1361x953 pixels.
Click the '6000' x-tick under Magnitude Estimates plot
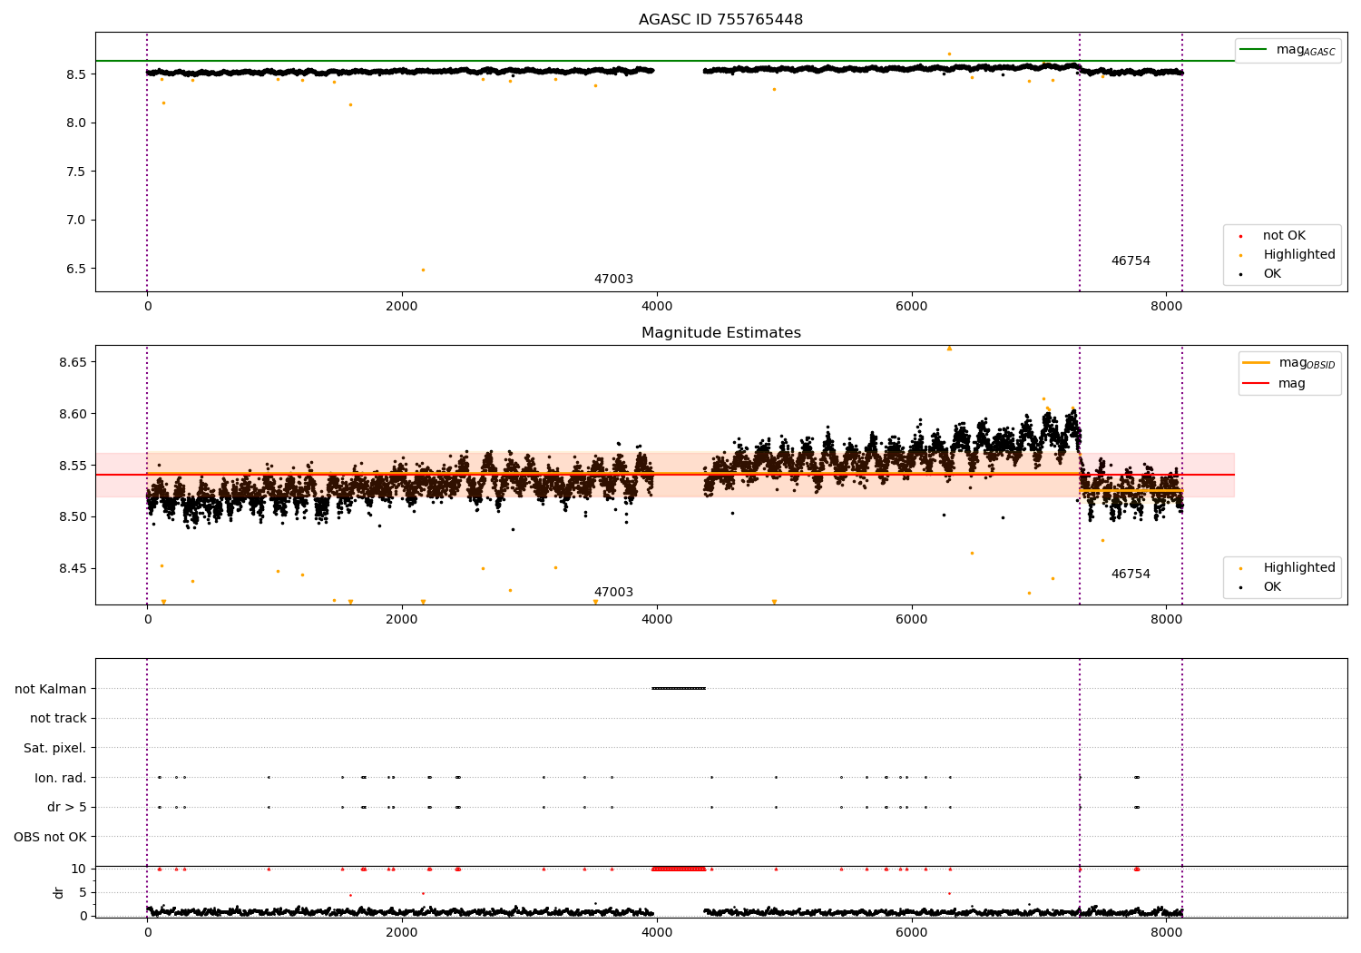click(912, 620)
